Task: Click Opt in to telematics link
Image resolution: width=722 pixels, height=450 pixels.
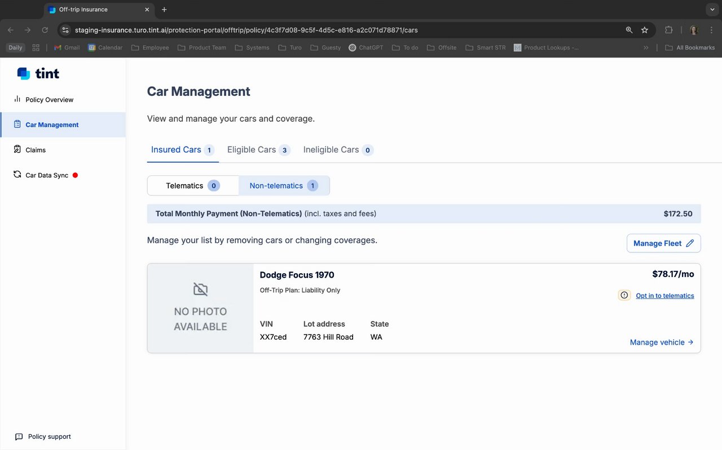Action: (664, 296)
